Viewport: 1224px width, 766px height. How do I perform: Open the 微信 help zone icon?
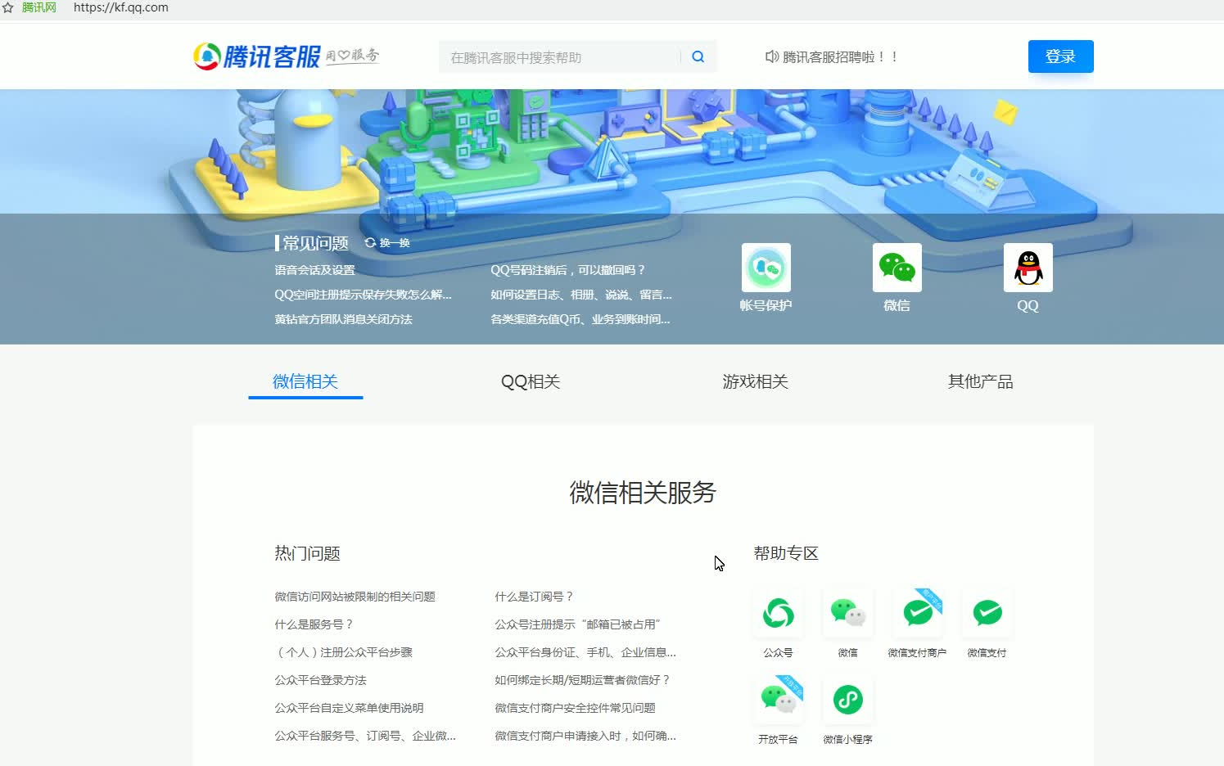[847, 613]
